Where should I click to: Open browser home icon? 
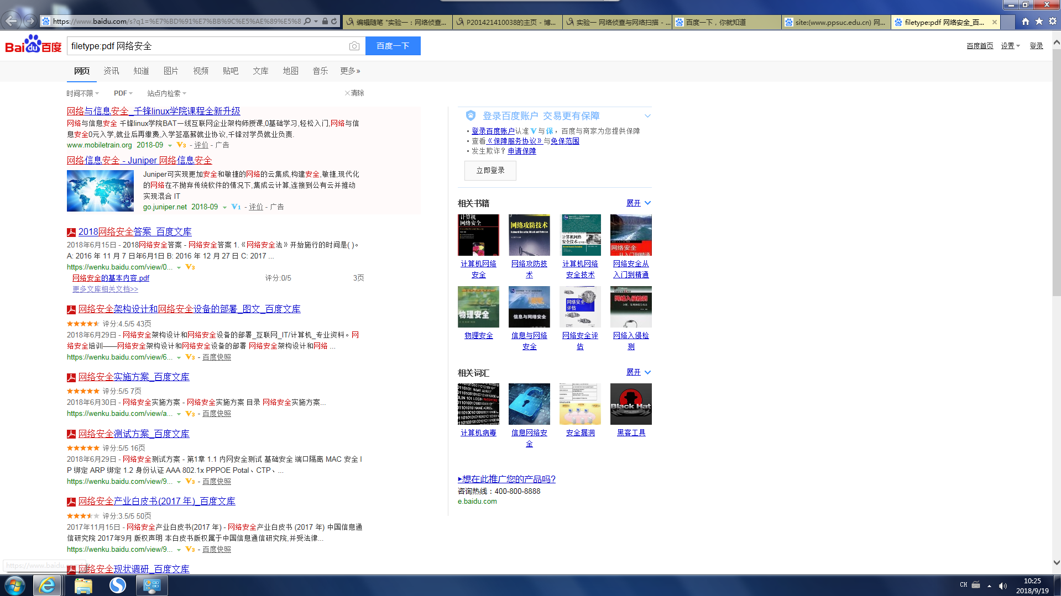click(x=1026, y=22)
